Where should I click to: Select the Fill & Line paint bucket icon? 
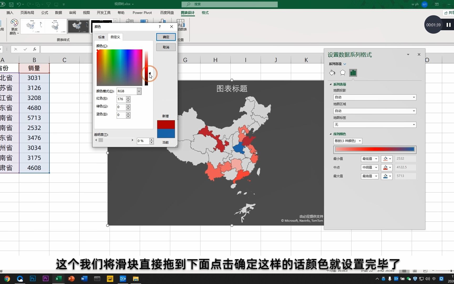point(332,73)
